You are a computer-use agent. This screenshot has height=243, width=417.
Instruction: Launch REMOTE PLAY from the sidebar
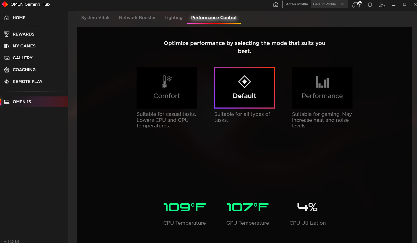click(x=28, y=81)
